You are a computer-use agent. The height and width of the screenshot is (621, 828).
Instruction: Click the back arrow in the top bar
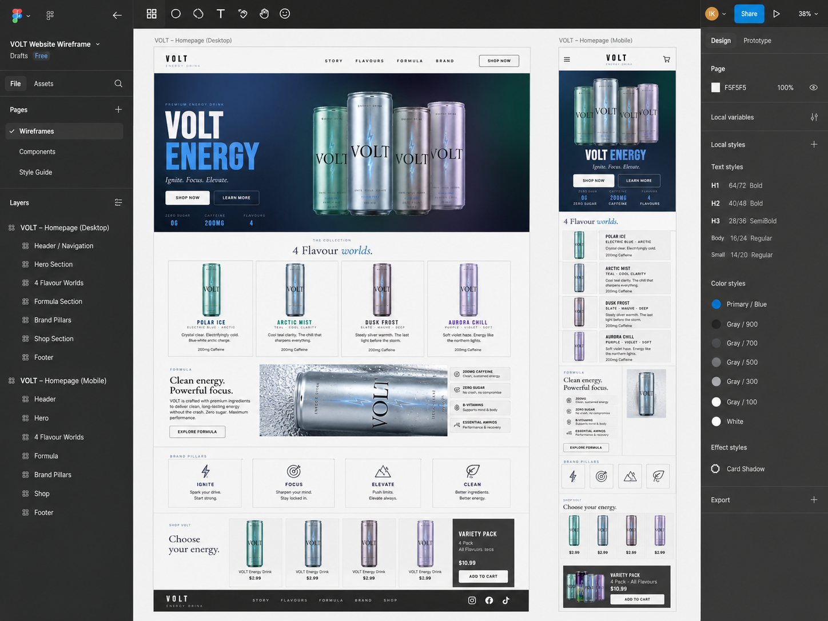click(x=117, y=15)
